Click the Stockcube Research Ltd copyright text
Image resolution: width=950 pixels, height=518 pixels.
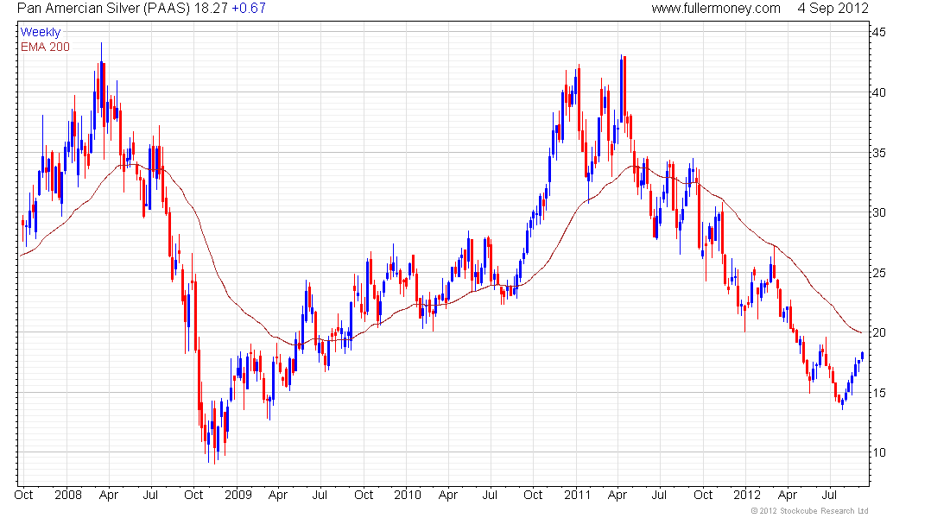coord(810,511)
